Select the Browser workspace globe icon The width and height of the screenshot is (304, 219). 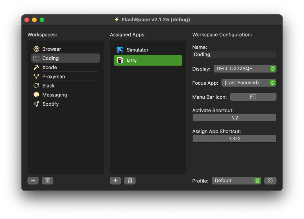point(36,49)
